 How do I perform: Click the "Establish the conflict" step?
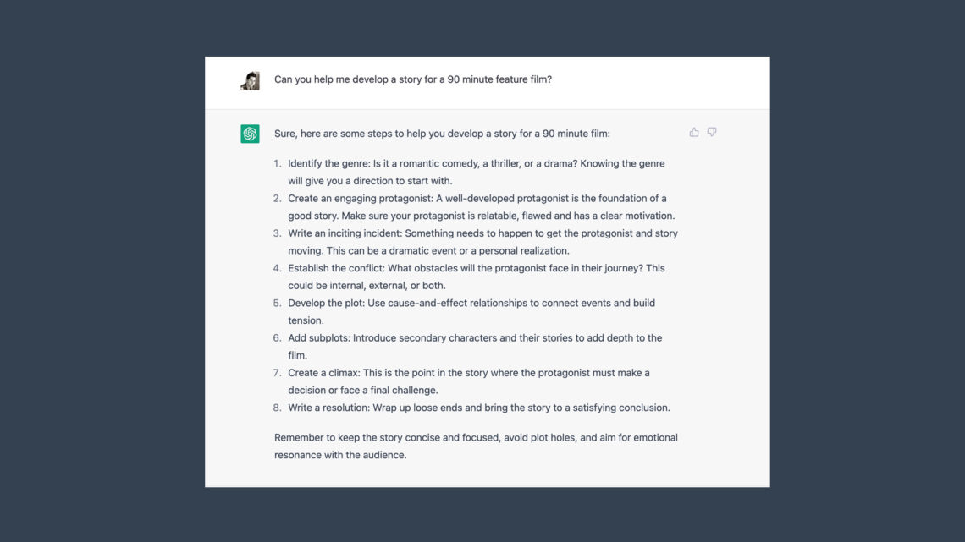click(x=476, y=268)
